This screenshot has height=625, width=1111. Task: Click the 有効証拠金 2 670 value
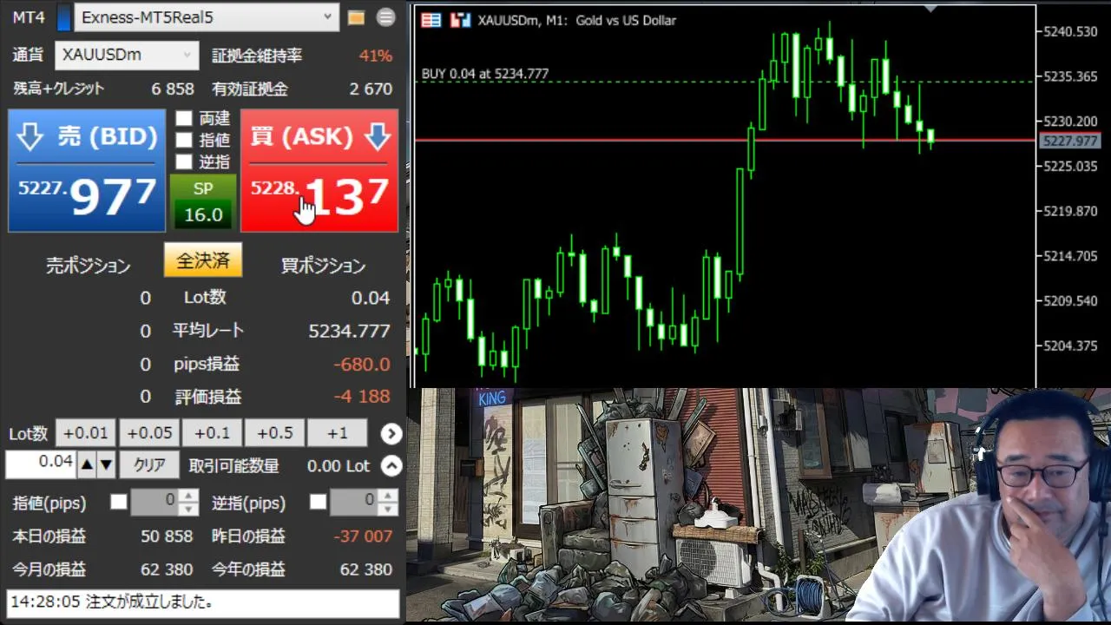tap(371, 89)
